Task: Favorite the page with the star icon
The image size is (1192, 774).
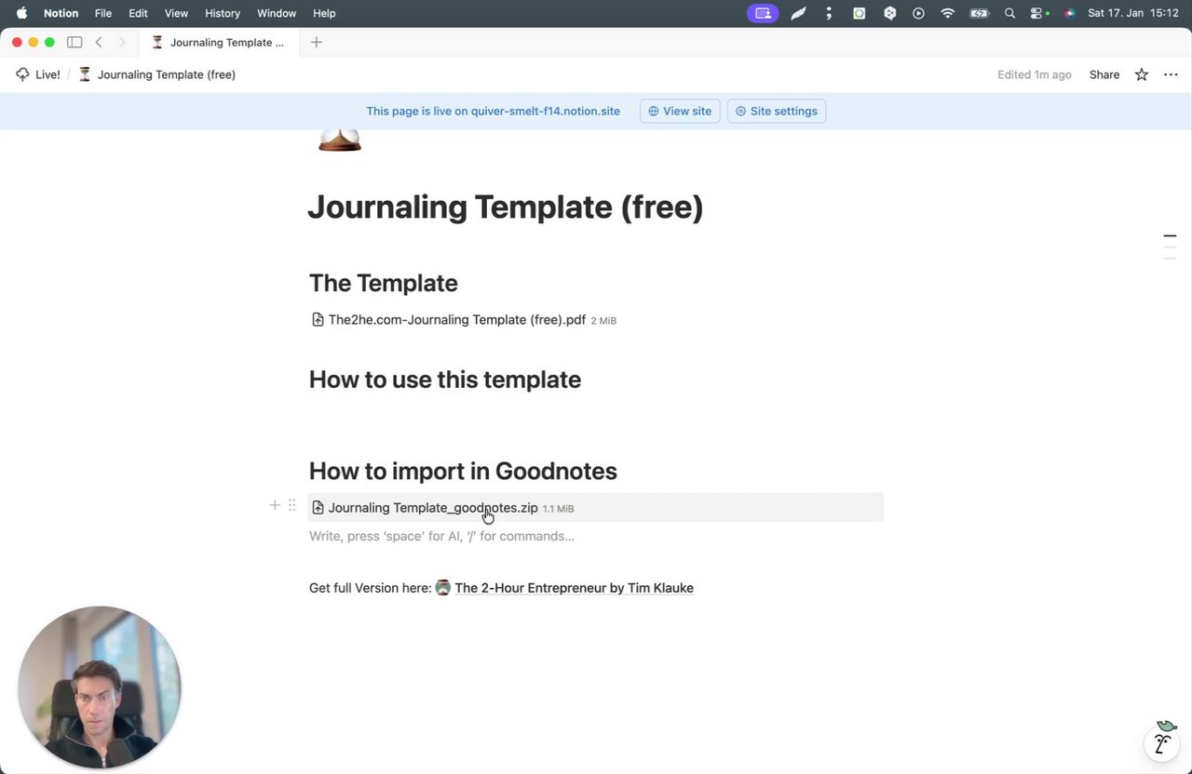Action: (x=1142, y=74)
